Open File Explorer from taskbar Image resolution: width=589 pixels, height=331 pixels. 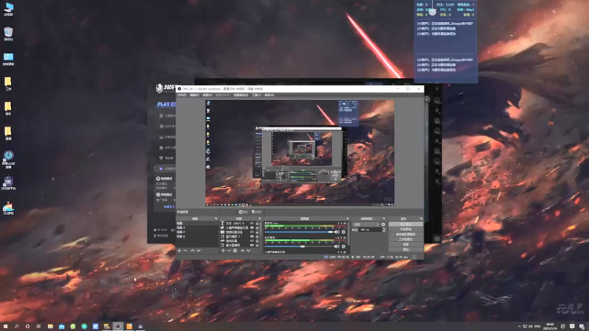50,327
